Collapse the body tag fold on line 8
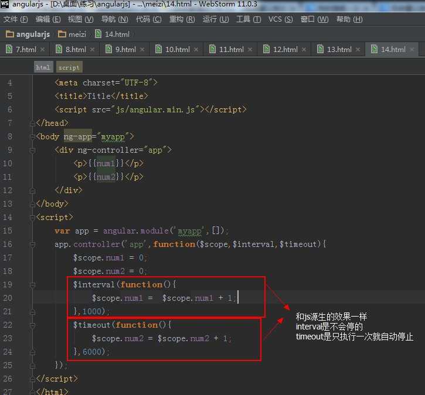The height and width of the screenshot is (395, 425). (32, 137)
